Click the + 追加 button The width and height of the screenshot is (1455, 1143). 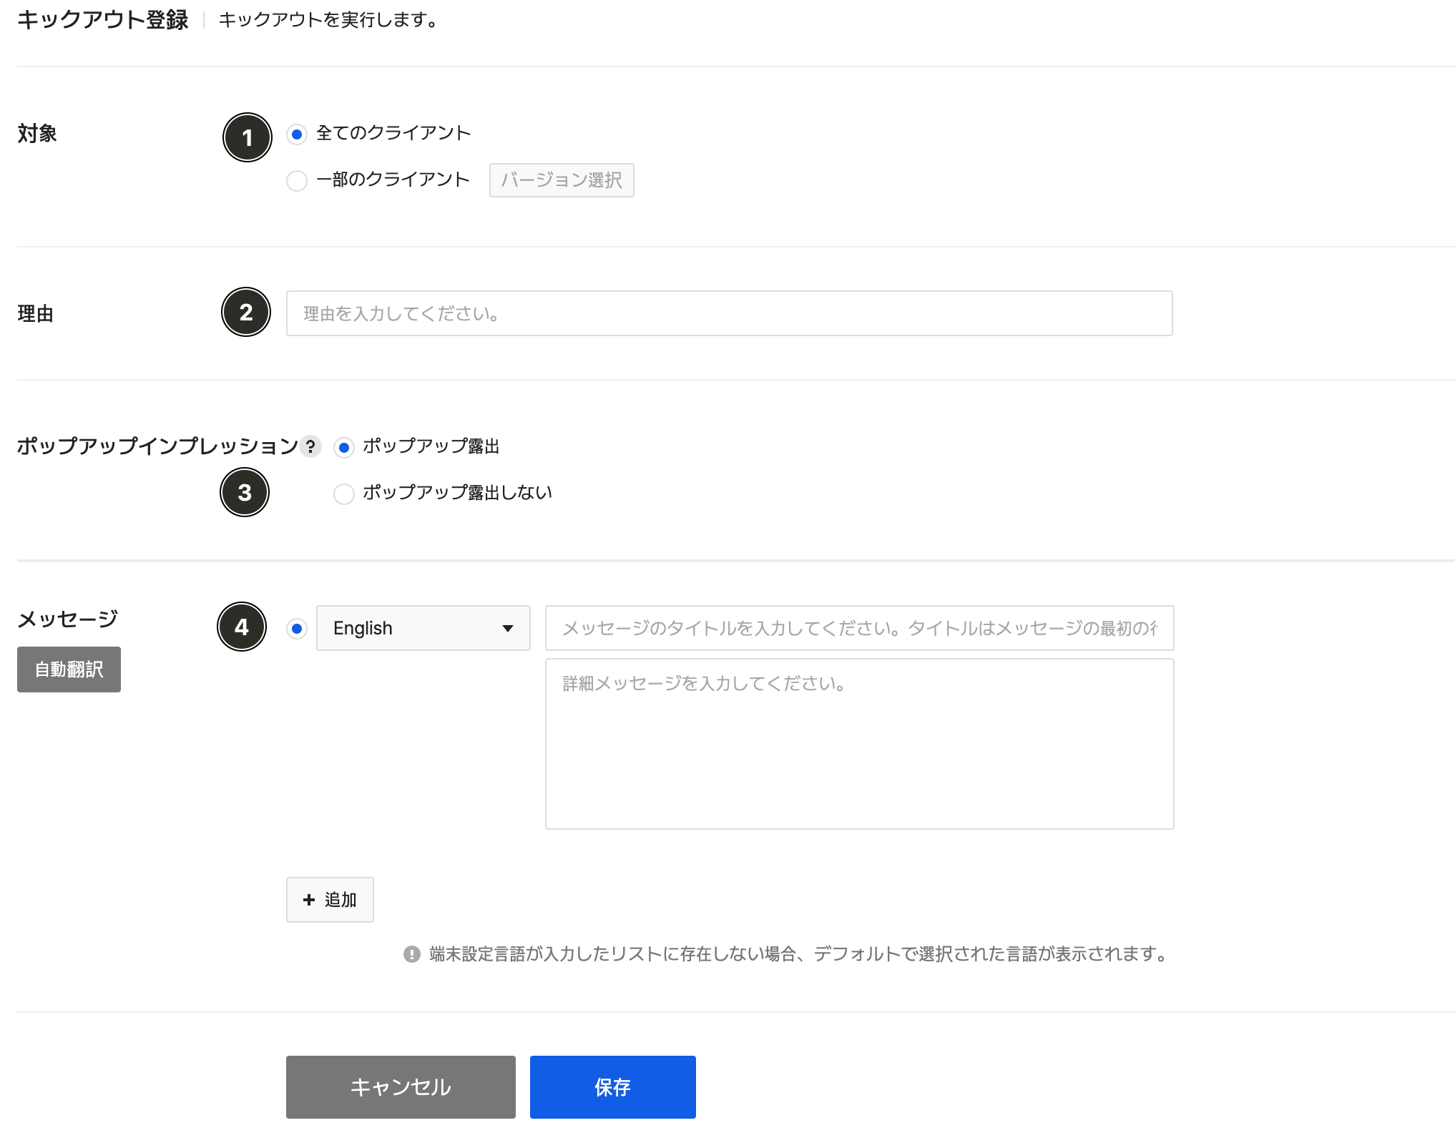click(x=330, y=900)
